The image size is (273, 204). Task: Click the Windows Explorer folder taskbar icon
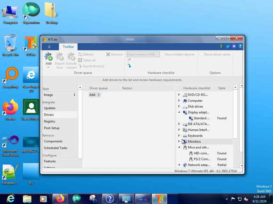27,199
